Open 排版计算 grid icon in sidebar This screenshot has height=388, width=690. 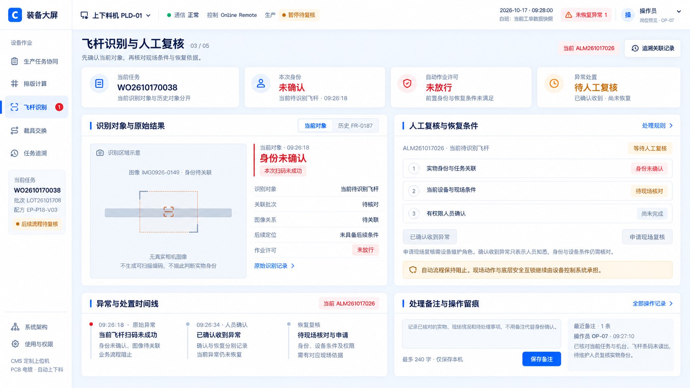pos(14,84)
